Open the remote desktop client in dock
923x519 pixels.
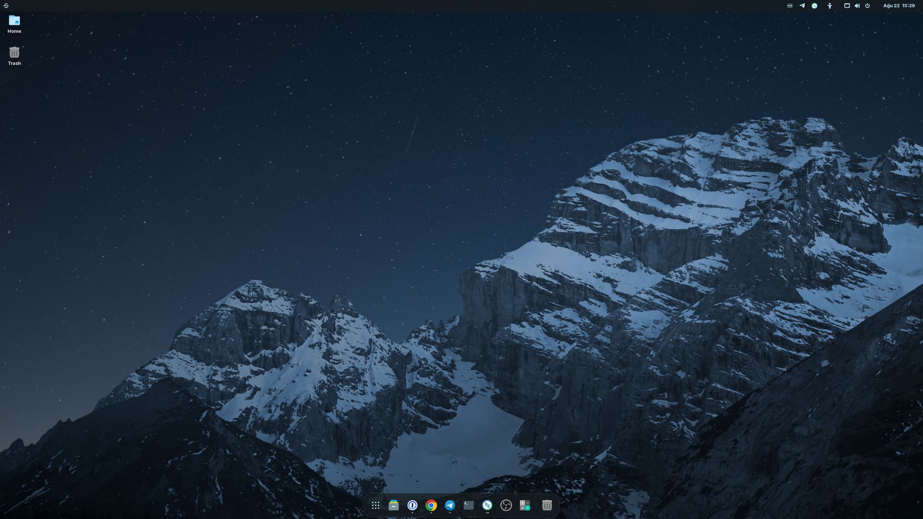[x=487, y=505]
